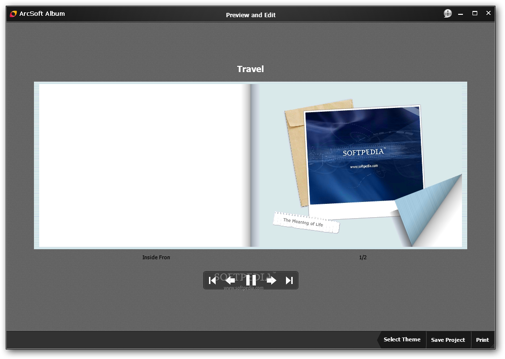Pause the album slideshow

click(251, 280)
